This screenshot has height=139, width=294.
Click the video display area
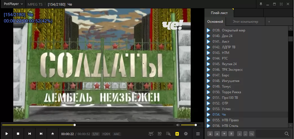102,65
